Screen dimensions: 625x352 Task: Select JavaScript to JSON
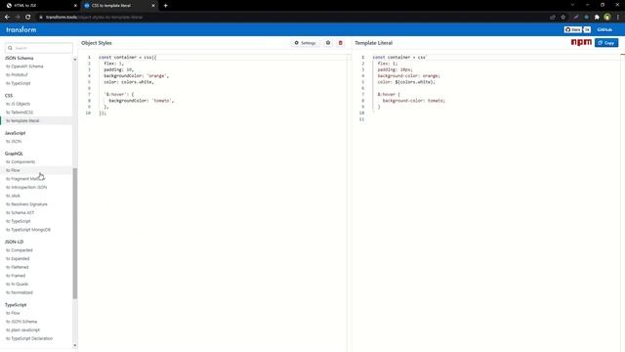(x=14, y=141)
